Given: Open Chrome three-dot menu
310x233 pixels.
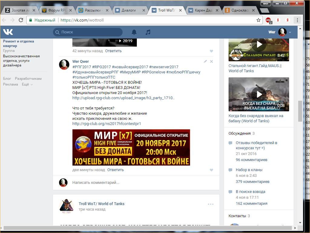Looking at the screenshot, I should click(297, 20).
